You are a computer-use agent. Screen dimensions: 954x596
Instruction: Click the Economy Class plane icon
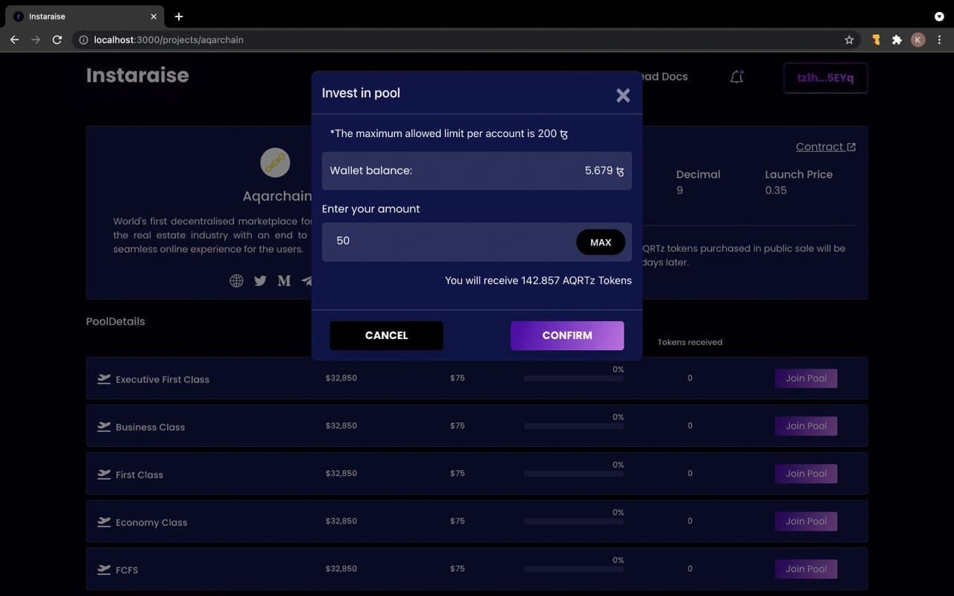pyautogui.click(x=104, y=521)
